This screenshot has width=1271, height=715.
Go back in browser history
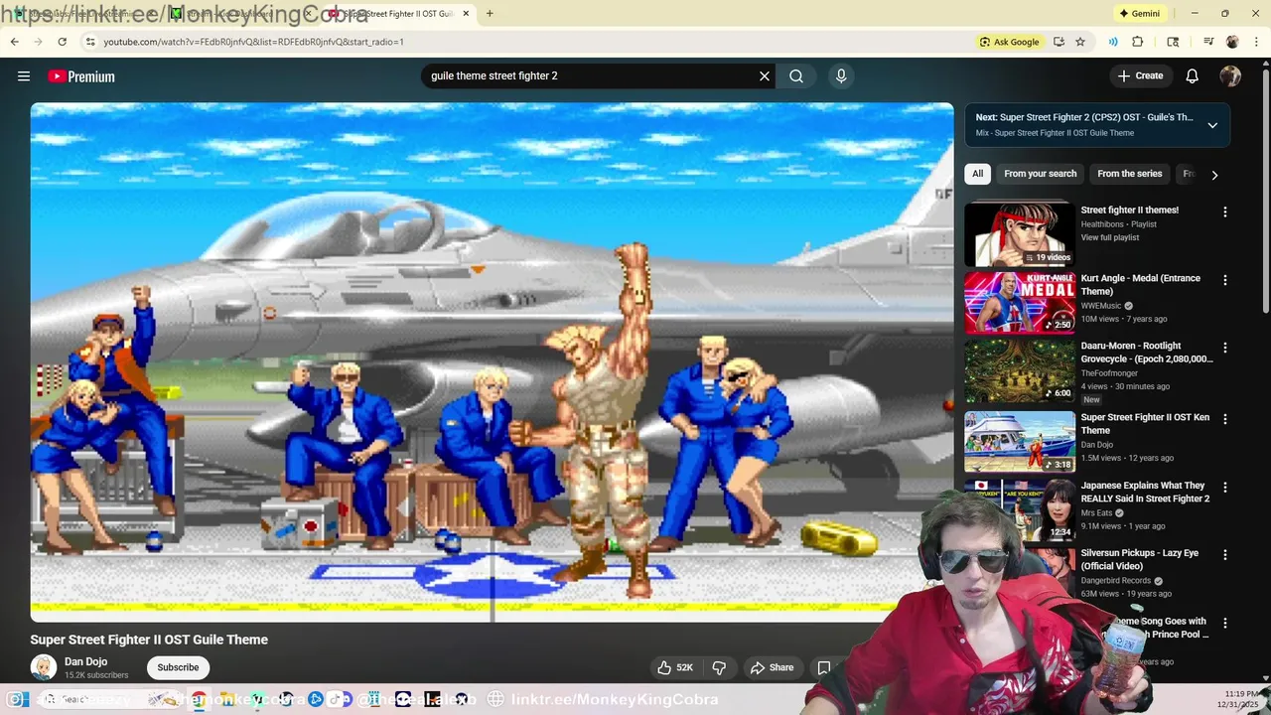click(14, 42)
